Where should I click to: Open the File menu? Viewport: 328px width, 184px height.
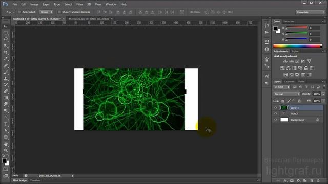15,4
